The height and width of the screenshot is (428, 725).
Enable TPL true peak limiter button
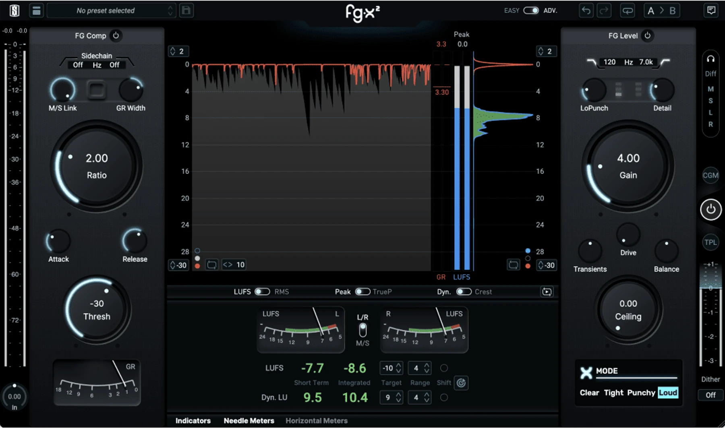[x=710, y=242]
